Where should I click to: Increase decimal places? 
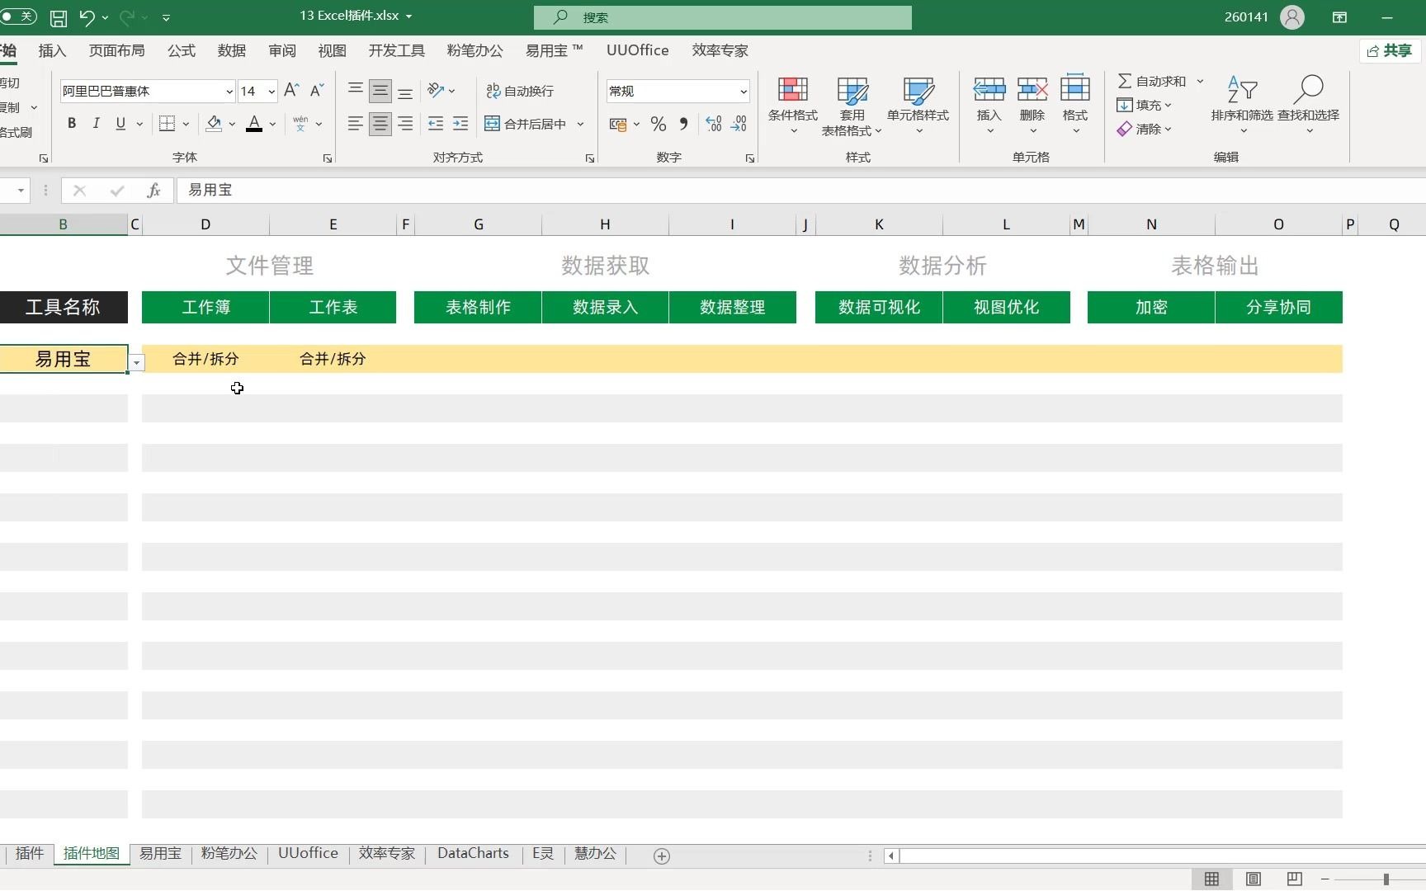[x=714, y=124]
